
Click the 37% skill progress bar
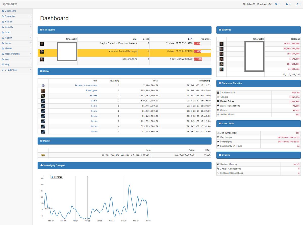point(202,43)
